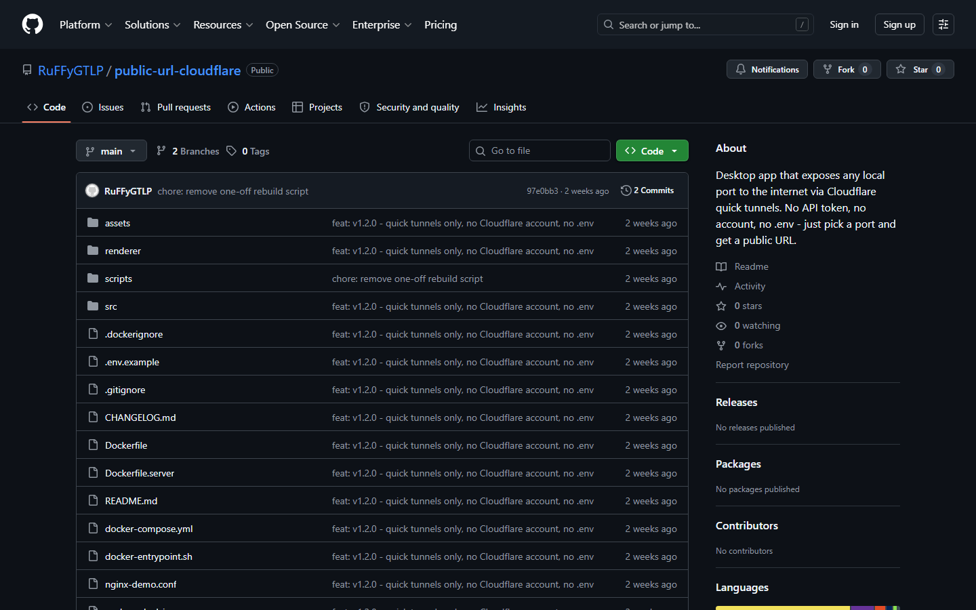
Task: Expand the Solutions navigation menu
Action: (152, 24)
